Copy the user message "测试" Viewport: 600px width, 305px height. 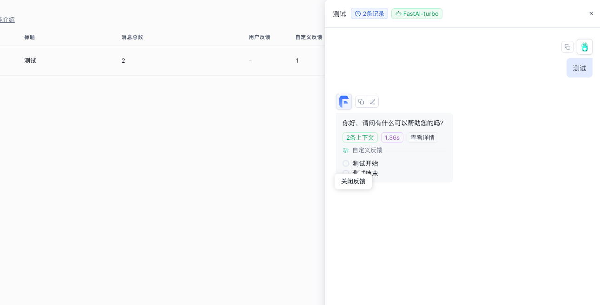click(567, 47)
